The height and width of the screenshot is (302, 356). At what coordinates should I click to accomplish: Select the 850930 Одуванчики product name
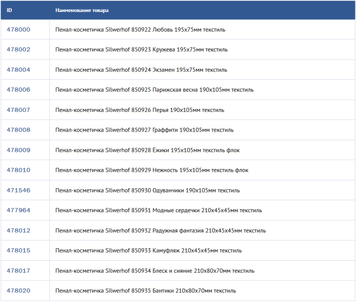pos(148,191)
